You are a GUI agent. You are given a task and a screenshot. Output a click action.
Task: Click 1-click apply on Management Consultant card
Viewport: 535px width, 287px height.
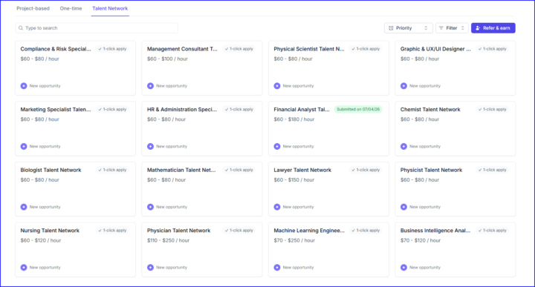pyautogui.click(x=239, y=49)
